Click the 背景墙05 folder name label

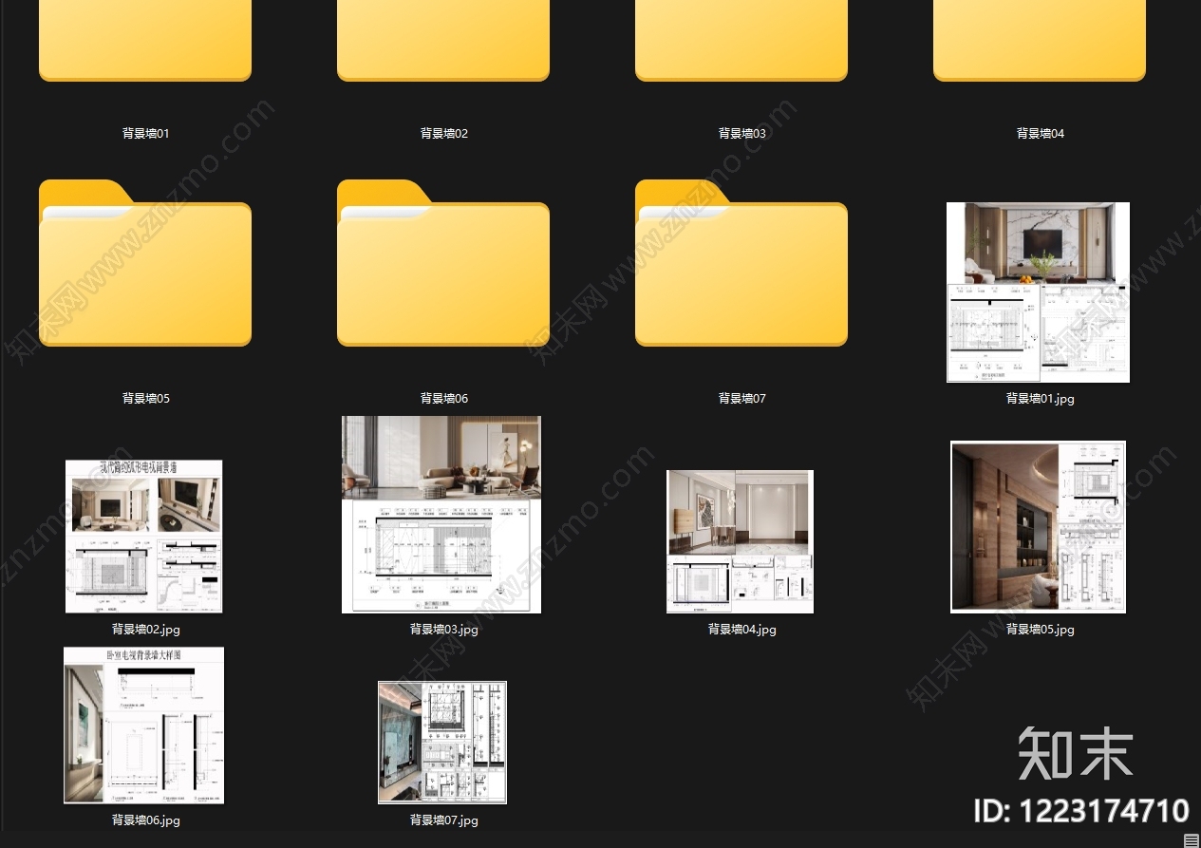[146, 399]
